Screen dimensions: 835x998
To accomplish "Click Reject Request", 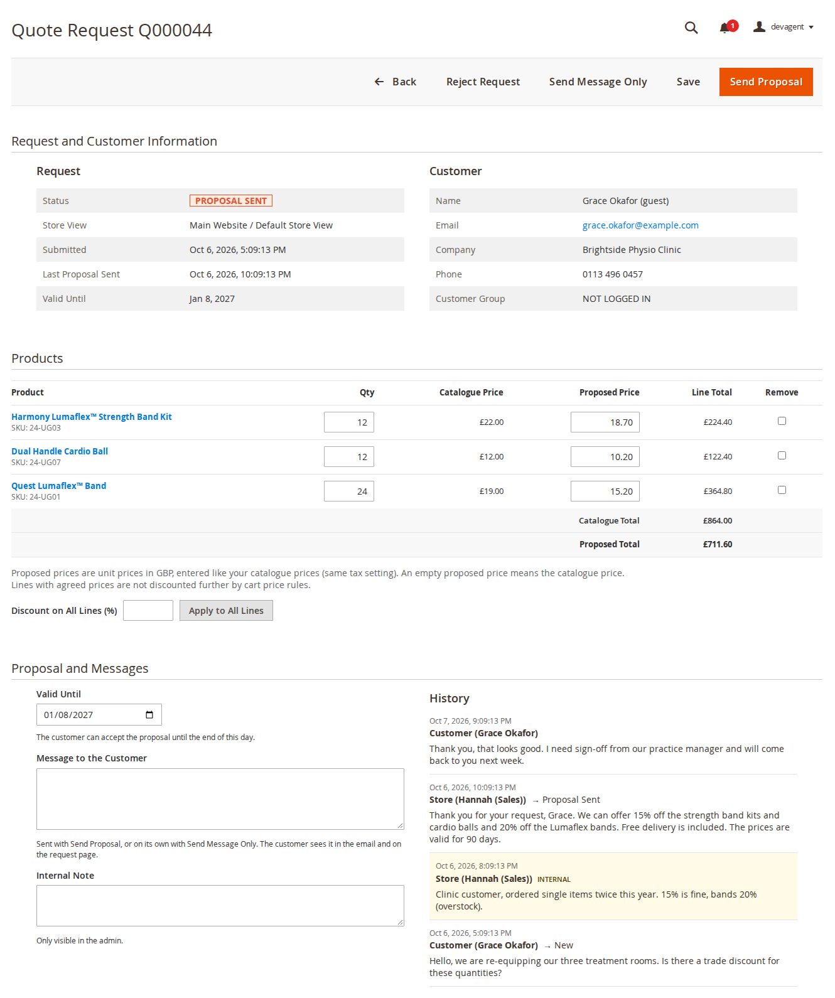I will tap(483, 82).
